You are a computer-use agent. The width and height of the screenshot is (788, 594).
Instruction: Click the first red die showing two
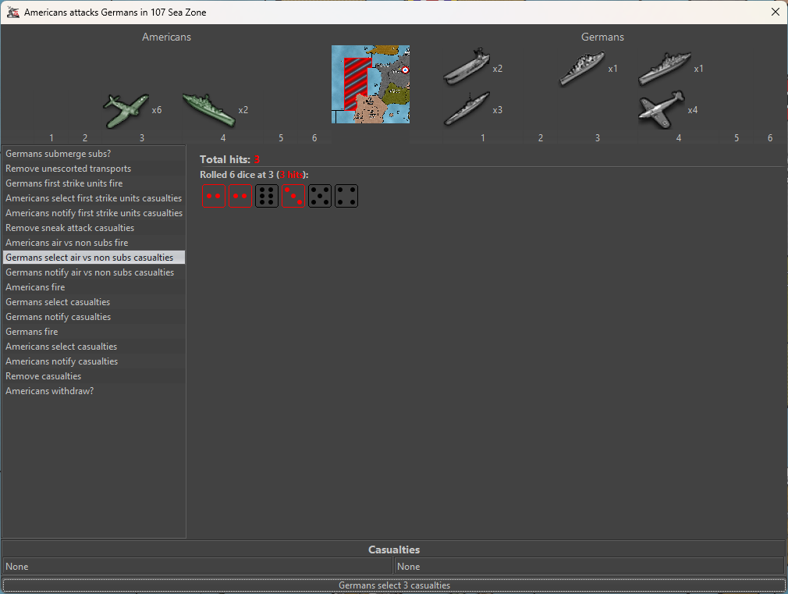coord(214,196)
